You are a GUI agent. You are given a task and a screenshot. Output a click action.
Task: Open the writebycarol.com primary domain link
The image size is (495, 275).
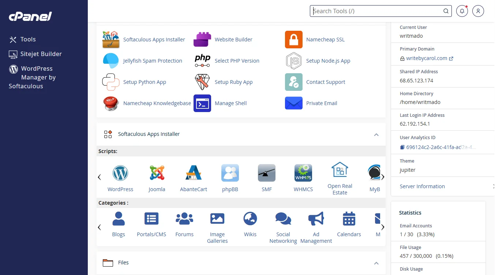pos(427,58)
